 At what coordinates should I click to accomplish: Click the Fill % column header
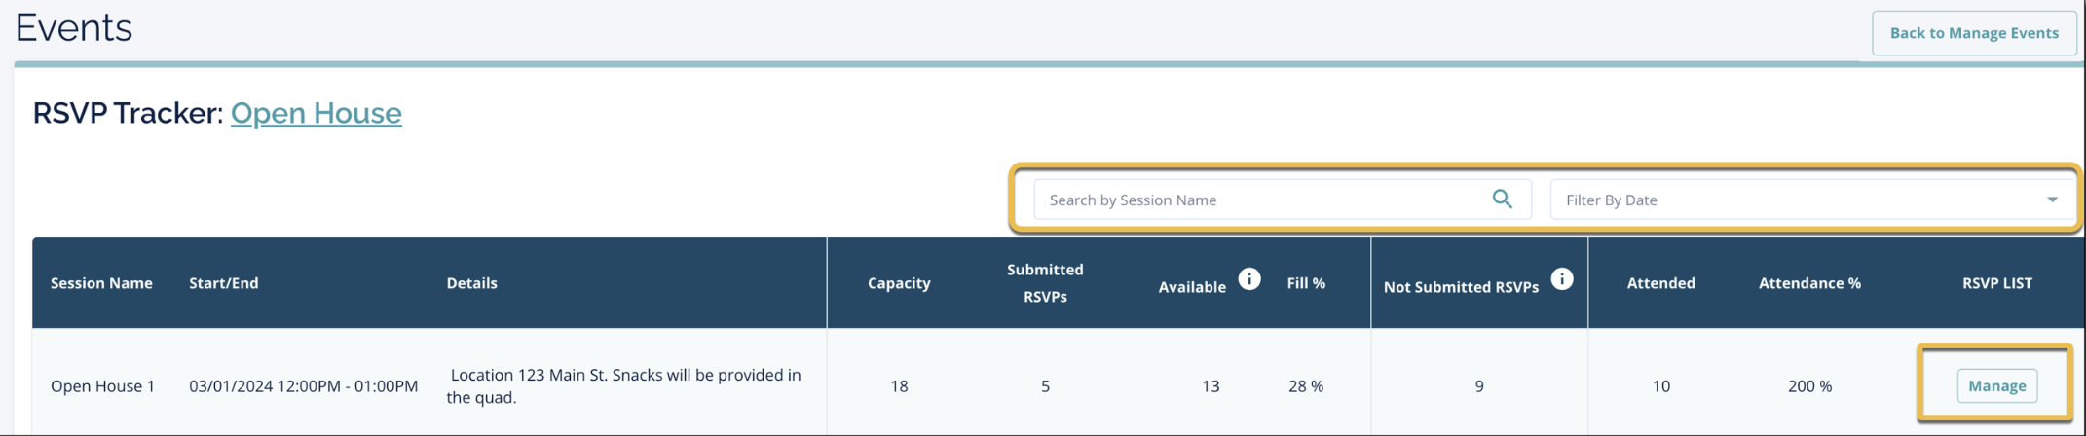click(x=1306, y=283)
